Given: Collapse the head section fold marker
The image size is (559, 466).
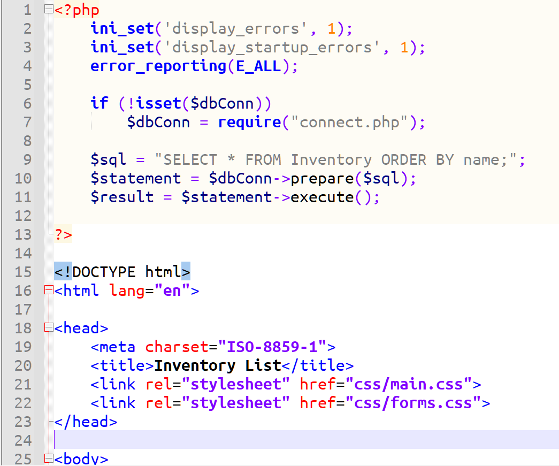Looking at the screenshot, I should (49, 328).
